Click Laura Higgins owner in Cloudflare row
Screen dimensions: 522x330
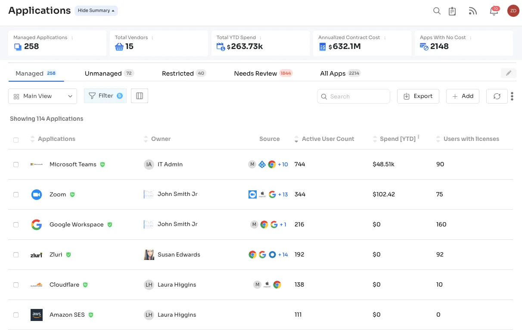[177, 284]
